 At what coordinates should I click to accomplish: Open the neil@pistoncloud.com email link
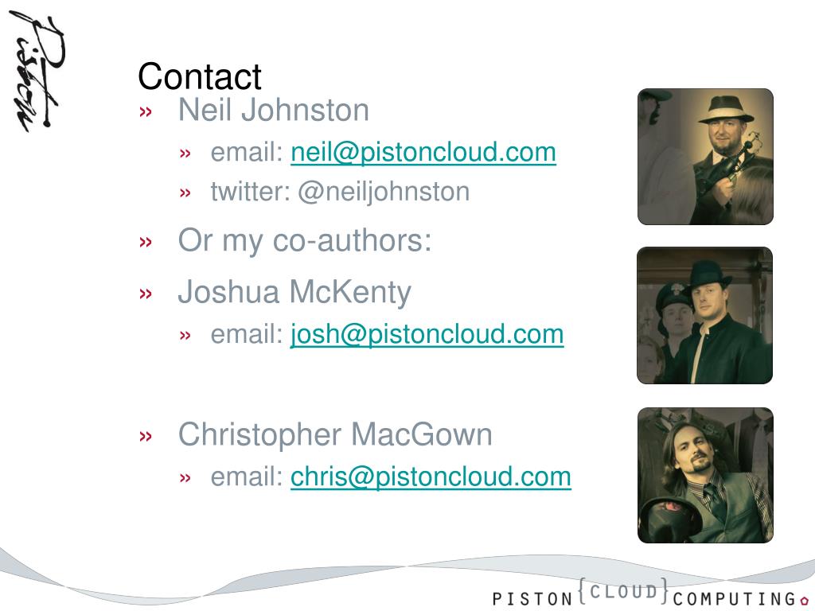click(x=423, y=152)
